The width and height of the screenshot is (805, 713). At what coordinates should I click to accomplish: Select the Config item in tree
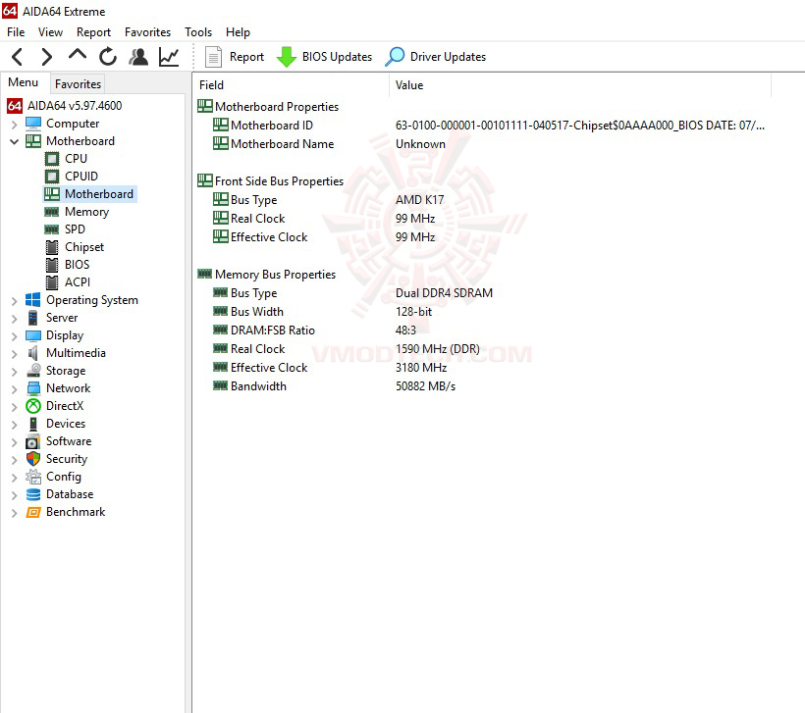[x=64, y=477]
